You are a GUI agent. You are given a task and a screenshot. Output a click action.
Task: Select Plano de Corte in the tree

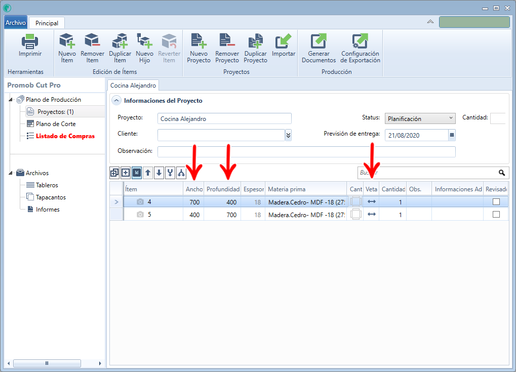(56, 124)
